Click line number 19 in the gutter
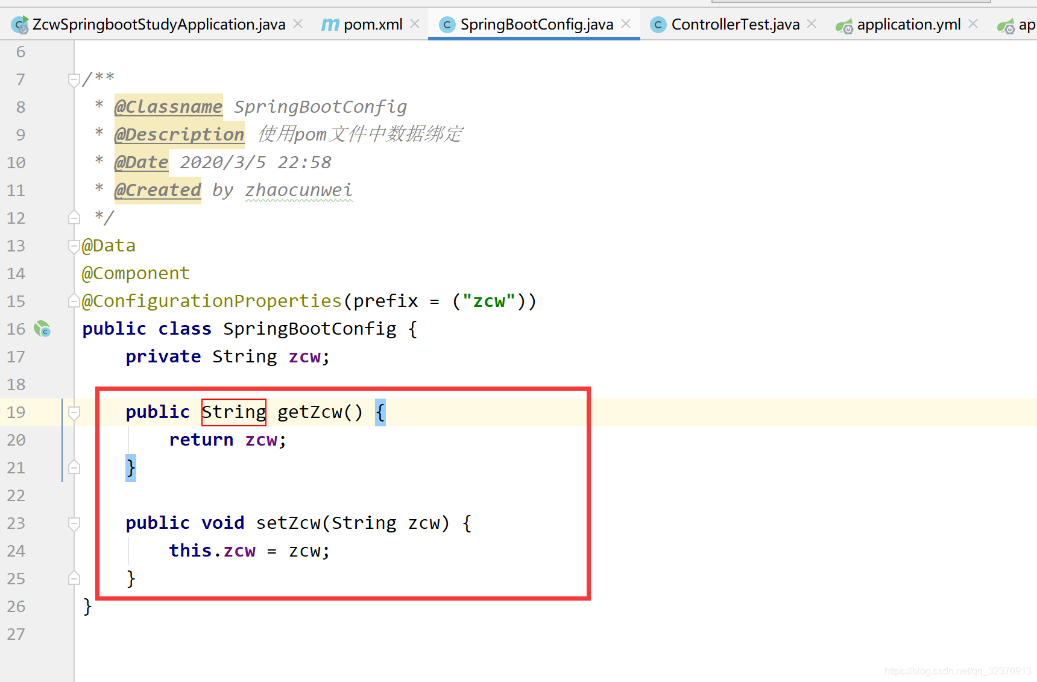1037x682 pixels. [x=16, y=412]
